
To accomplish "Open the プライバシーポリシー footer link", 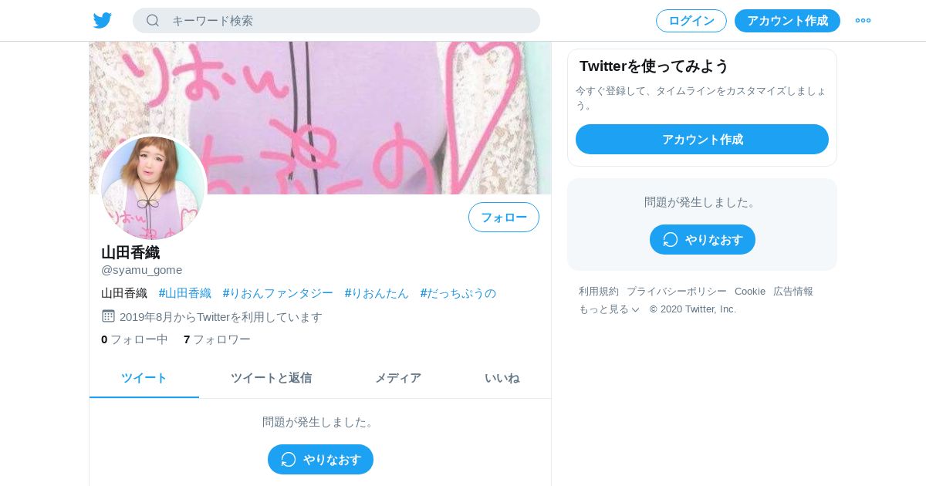I will 677,292.
